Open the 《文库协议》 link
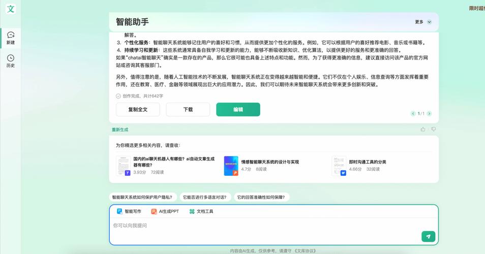 306,251
